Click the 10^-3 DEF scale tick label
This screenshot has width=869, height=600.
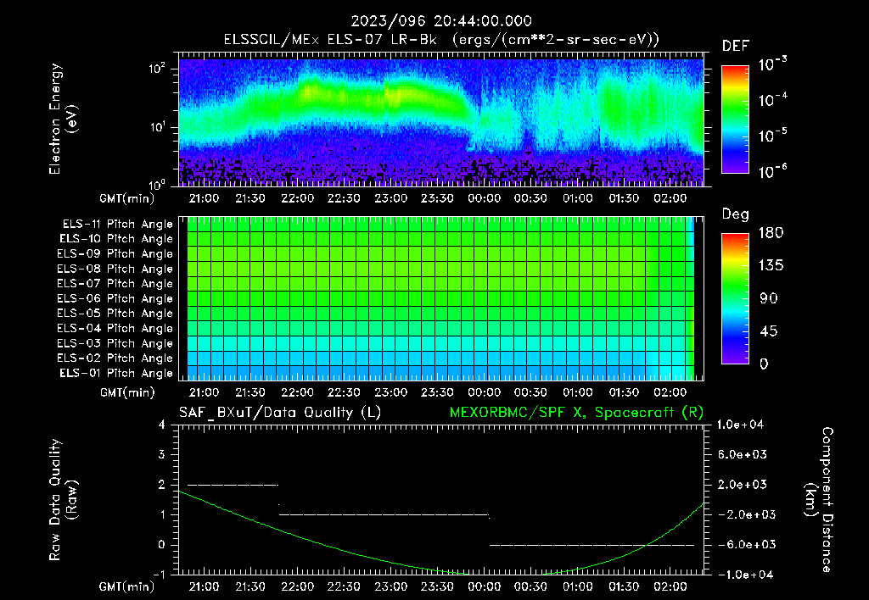point(772,64)
